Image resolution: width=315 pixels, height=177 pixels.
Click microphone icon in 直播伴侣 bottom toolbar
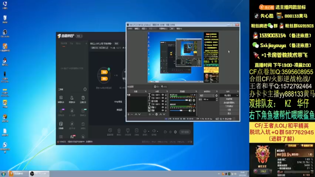click(x=145, y=131)
